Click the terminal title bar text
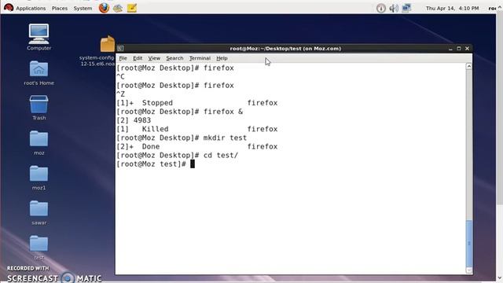The image size is (503, 283). (285, 49)
